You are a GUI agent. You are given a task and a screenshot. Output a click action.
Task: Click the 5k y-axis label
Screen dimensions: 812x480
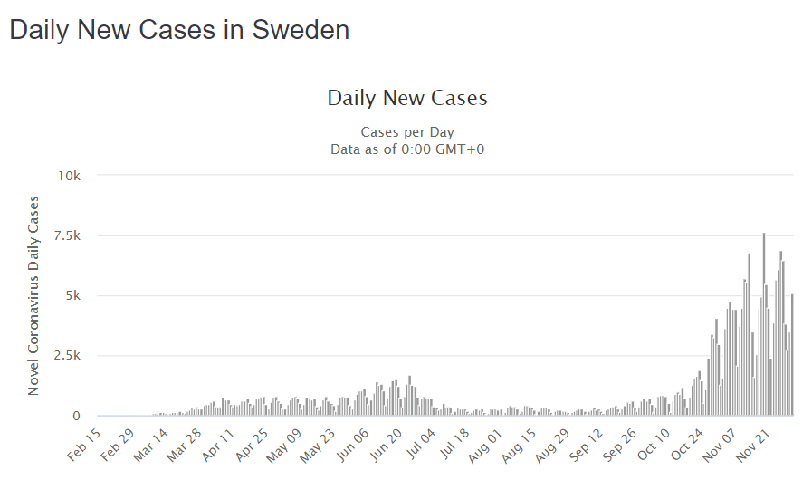72,296
